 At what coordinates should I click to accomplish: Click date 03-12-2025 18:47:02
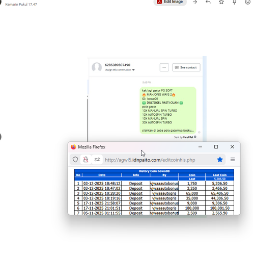(102, 188)
